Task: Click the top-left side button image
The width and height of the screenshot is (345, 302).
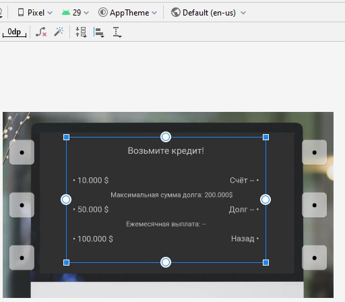Action: click(22, 152)
